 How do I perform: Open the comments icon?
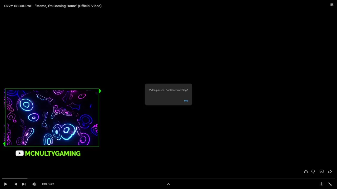[321, 171]
